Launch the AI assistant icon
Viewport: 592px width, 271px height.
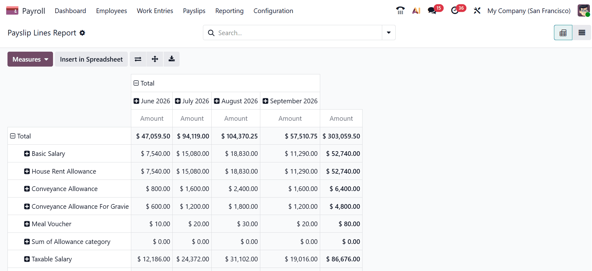(x=416, y=11)
